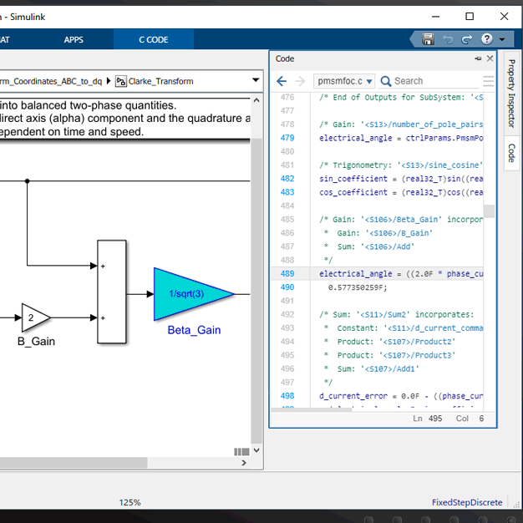Open the pmsmfoc.c file dropdown
This screenshot has width=523, height=523.
[344, 81]
